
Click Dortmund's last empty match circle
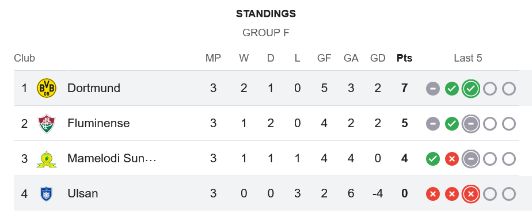click(509, 89)
